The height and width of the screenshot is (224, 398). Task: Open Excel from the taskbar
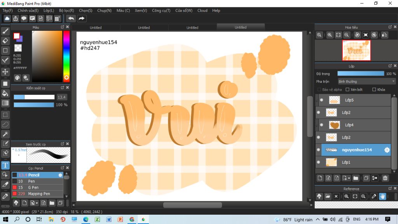[97, 219]
